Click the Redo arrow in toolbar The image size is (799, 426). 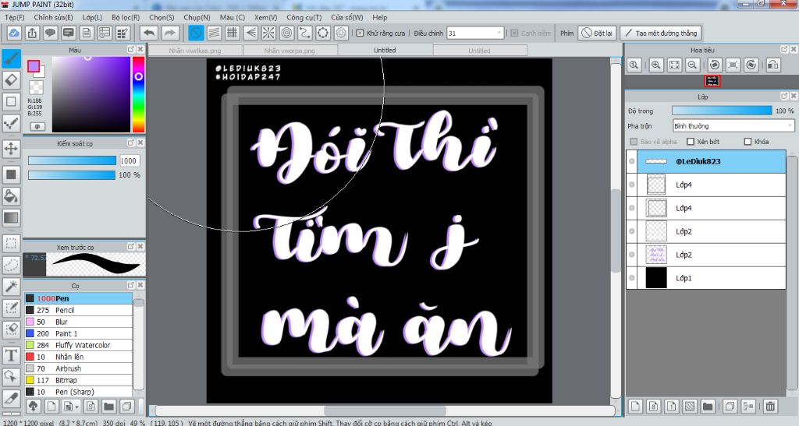pos(169,33)
